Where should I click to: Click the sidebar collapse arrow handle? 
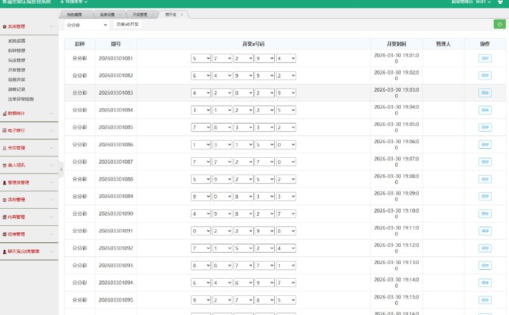[61, 169]
